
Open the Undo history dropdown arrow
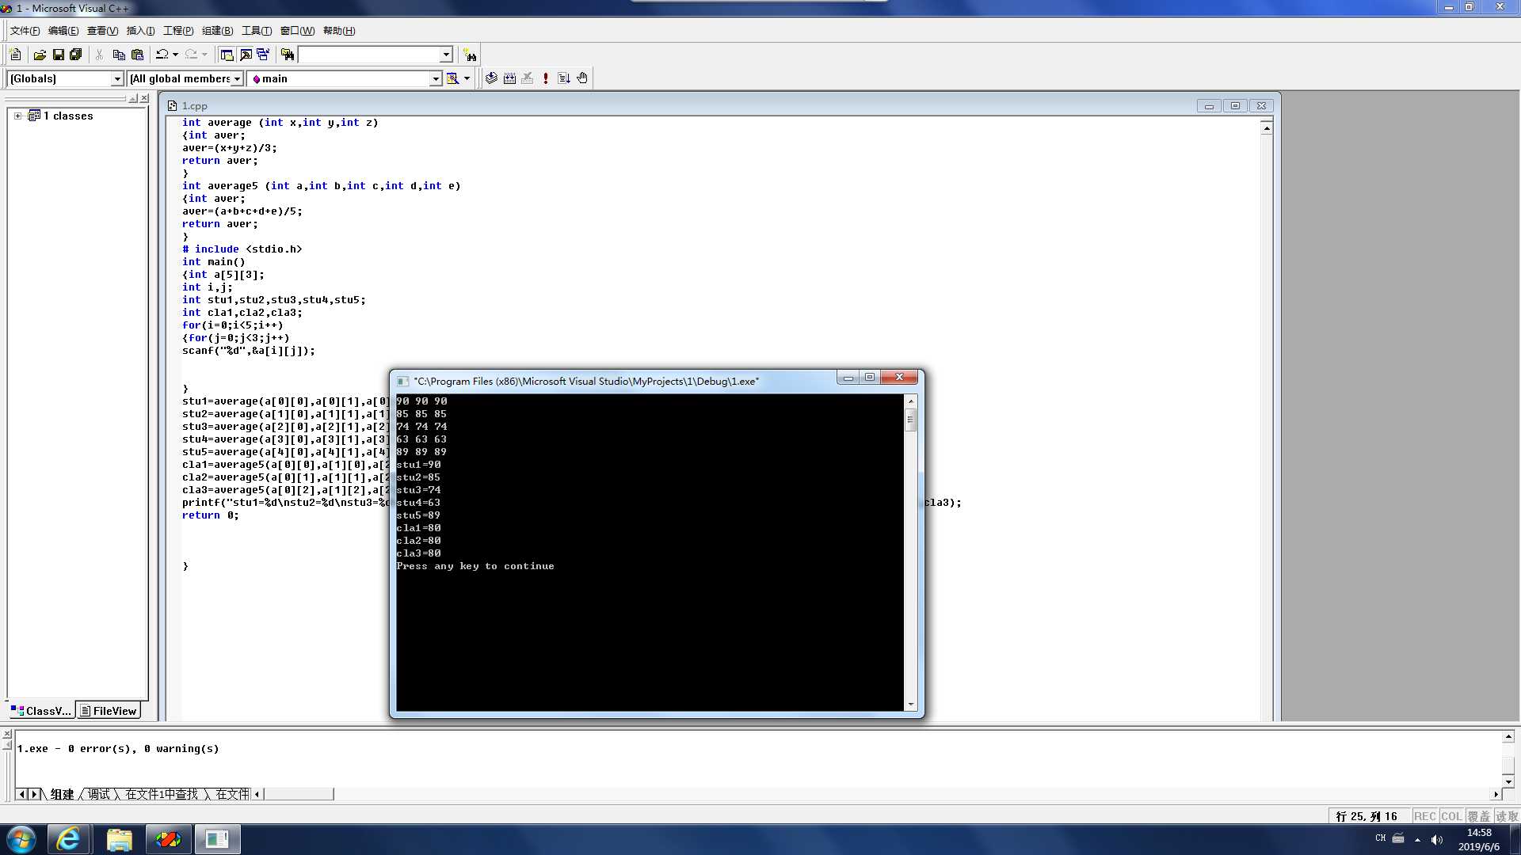pyautogui.click(x=175, y=55)
